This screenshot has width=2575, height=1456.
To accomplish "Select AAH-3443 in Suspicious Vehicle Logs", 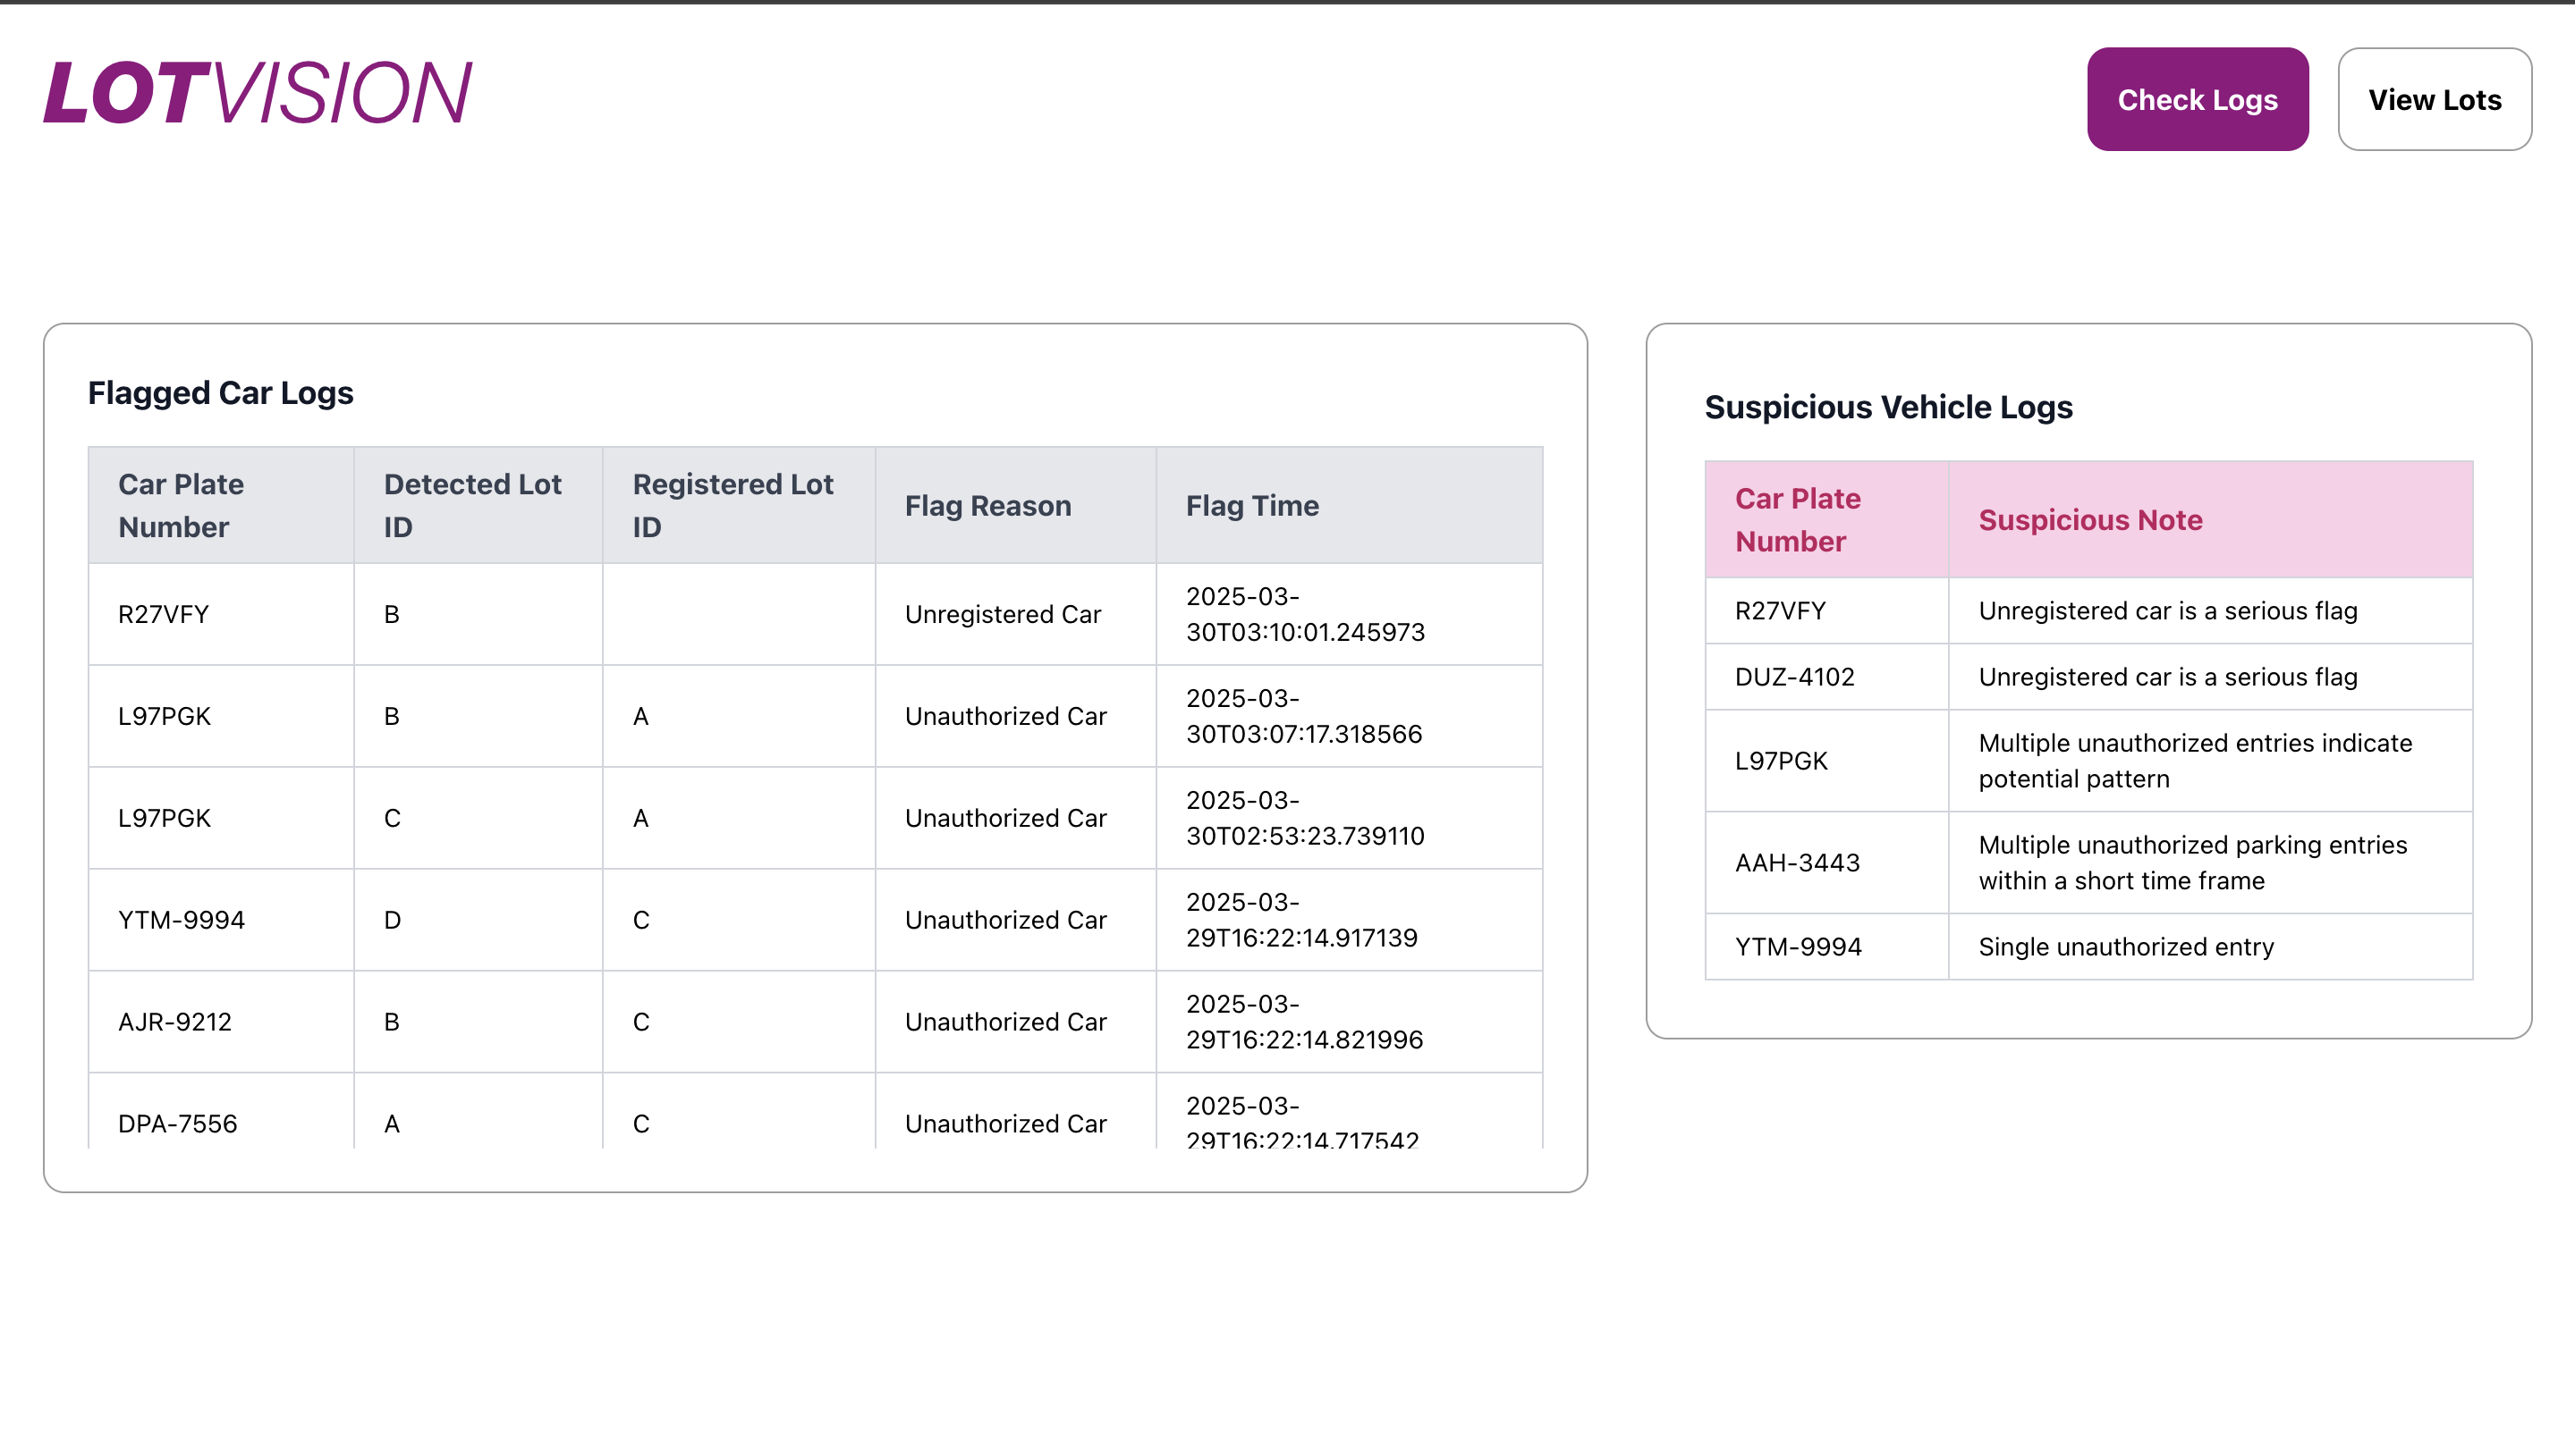I will point(1797,863).
